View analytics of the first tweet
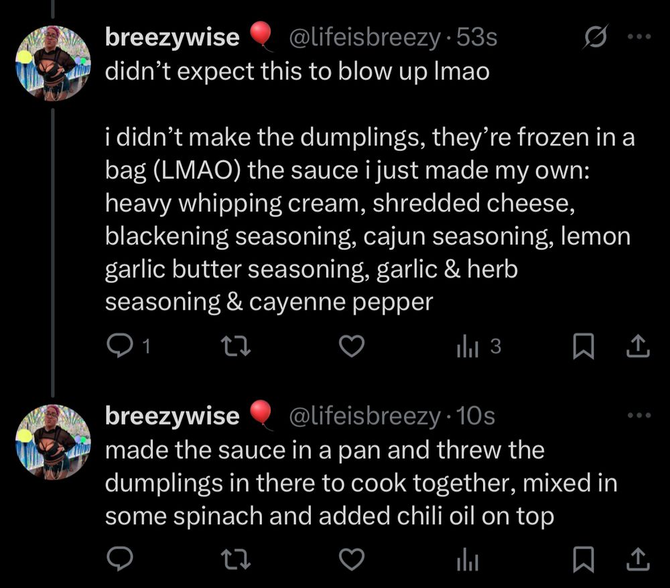The height and width of the screenshot is (588, 670). pos(467,346)
